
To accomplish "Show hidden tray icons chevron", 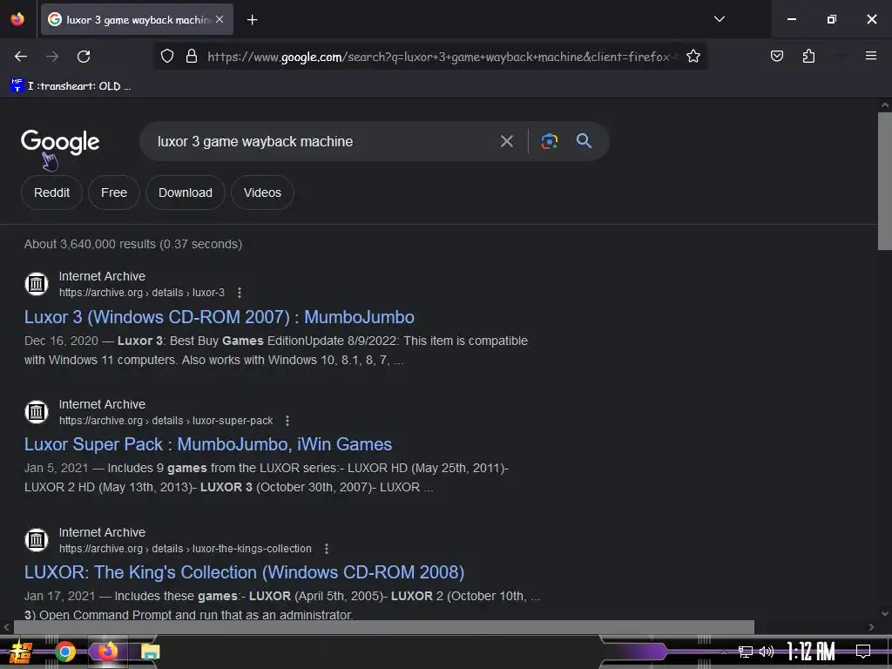I will [724, 652].
